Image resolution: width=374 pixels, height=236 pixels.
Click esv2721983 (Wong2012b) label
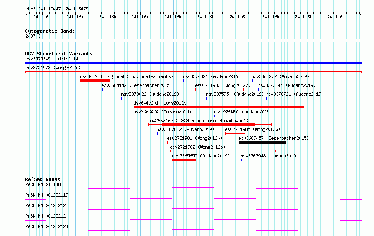pos(223,85)
